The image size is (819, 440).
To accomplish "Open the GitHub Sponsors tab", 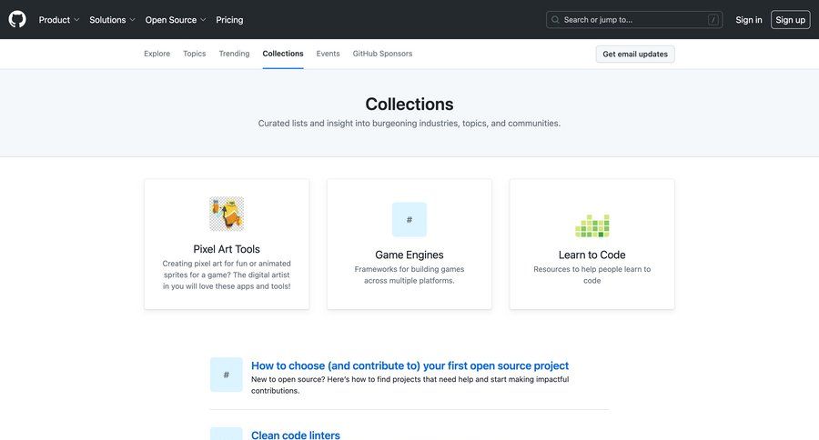I will tap(382, 54).
